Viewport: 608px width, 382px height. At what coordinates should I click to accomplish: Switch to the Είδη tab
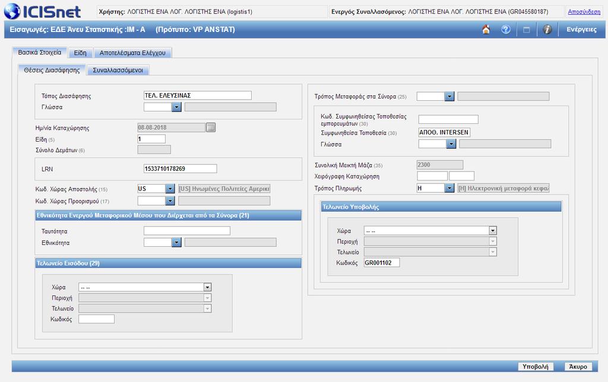pyautogui.click(x=80, y=53)
